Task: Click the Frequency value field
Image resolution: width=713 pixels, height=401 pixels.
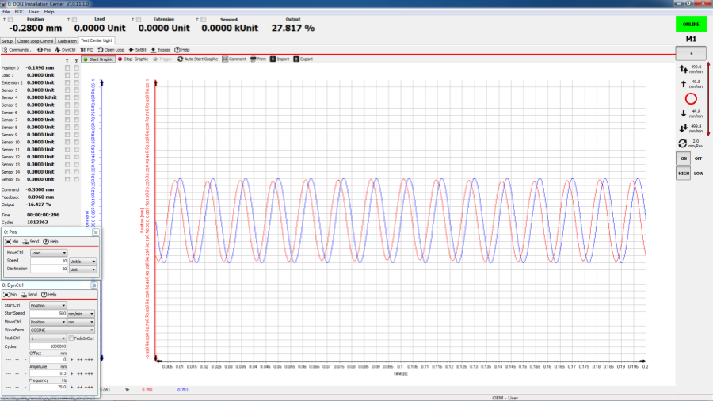Action: point(48,388)
